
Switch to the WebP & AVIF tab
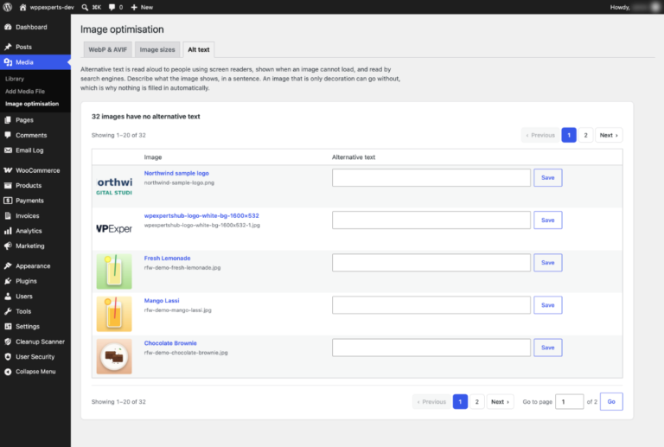107,49
